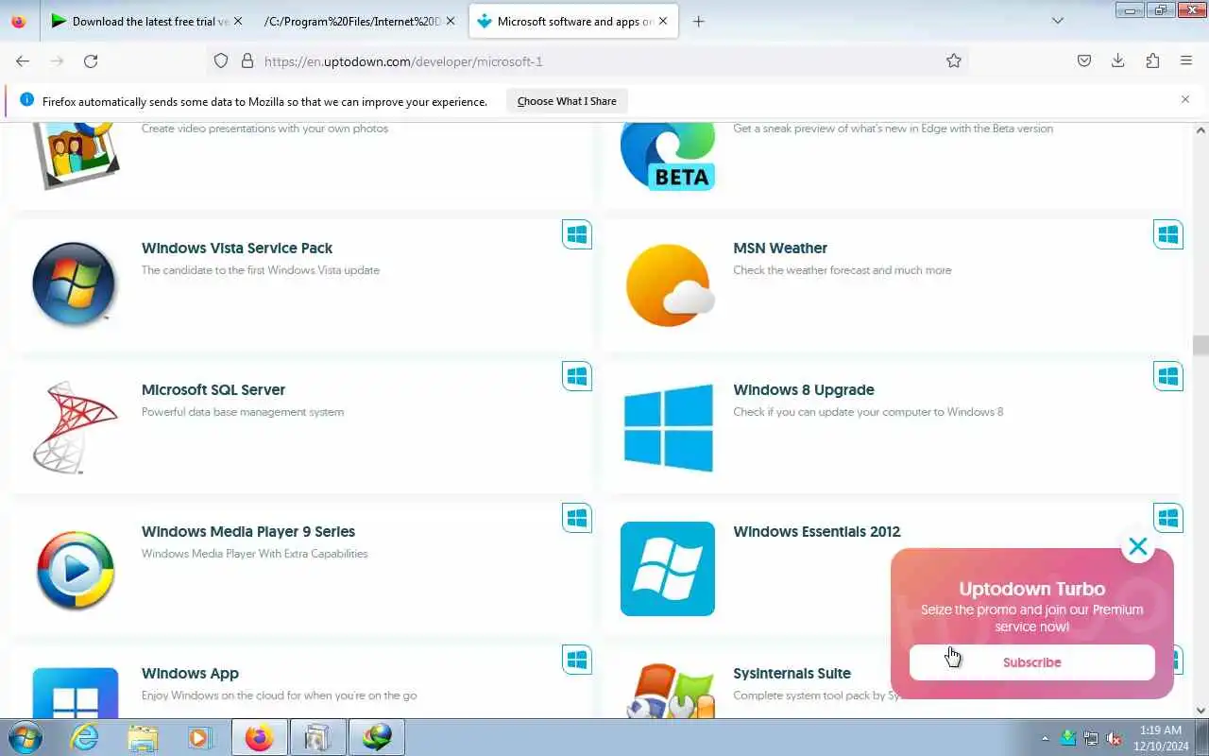
Task: Open Windows Media Player 9 Series link
Action: coord(248,531)
